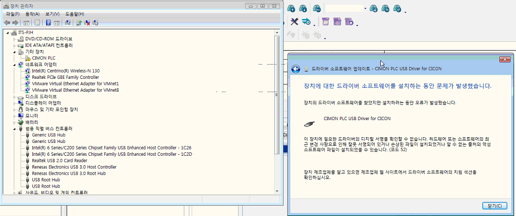Click the stacked purple windows icon
Screen dimensions: 516x216
coord(337,22)
